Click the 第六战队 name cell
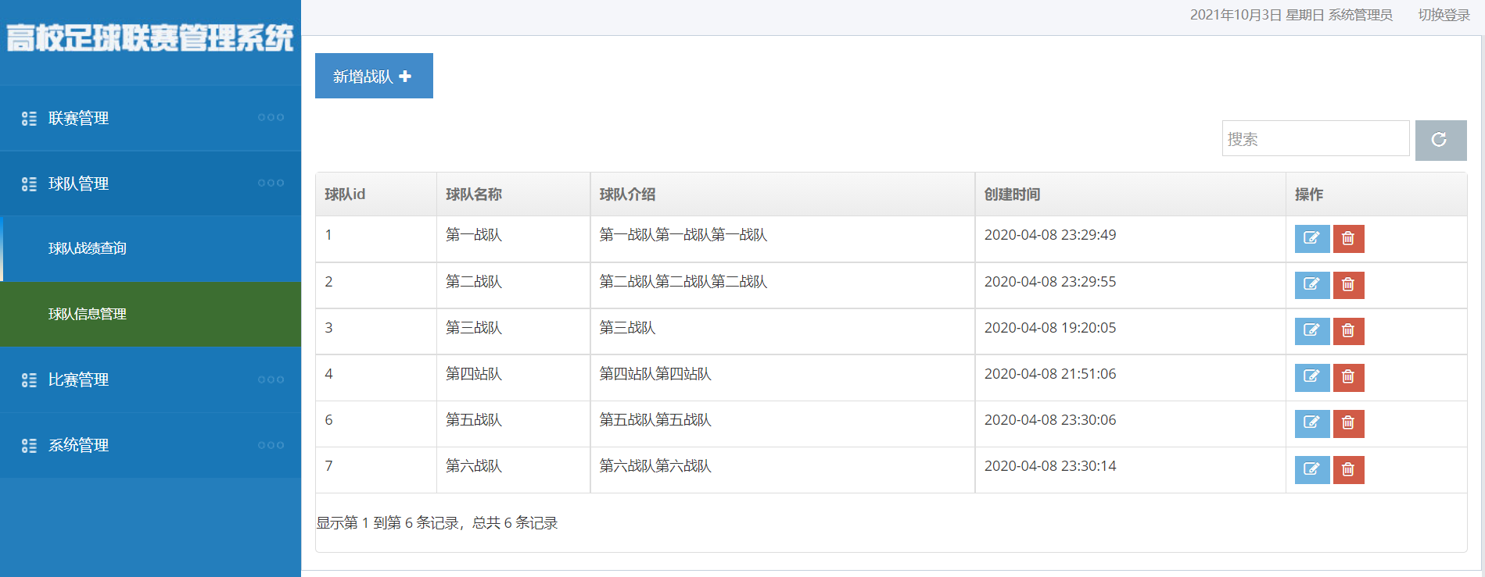 pos(513,469)
